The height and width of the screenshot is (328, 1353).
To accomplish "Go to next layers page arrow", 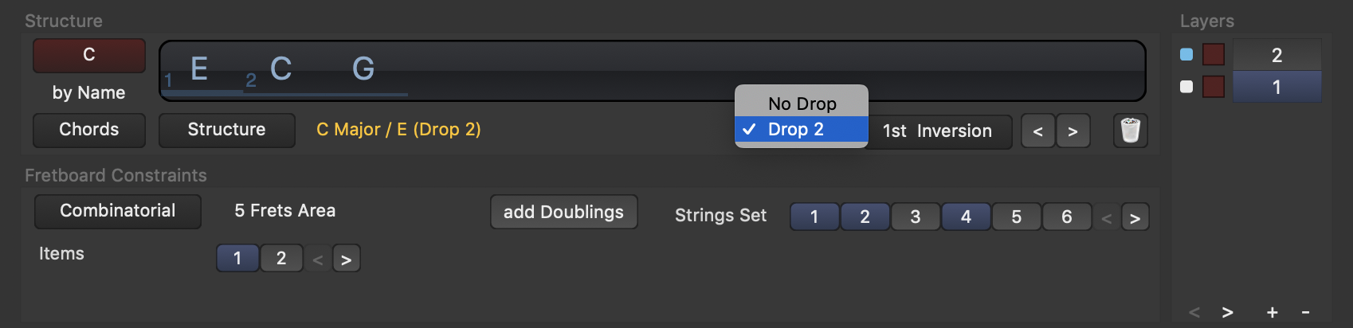I will pyautogui.click(x=1228, y=313).
